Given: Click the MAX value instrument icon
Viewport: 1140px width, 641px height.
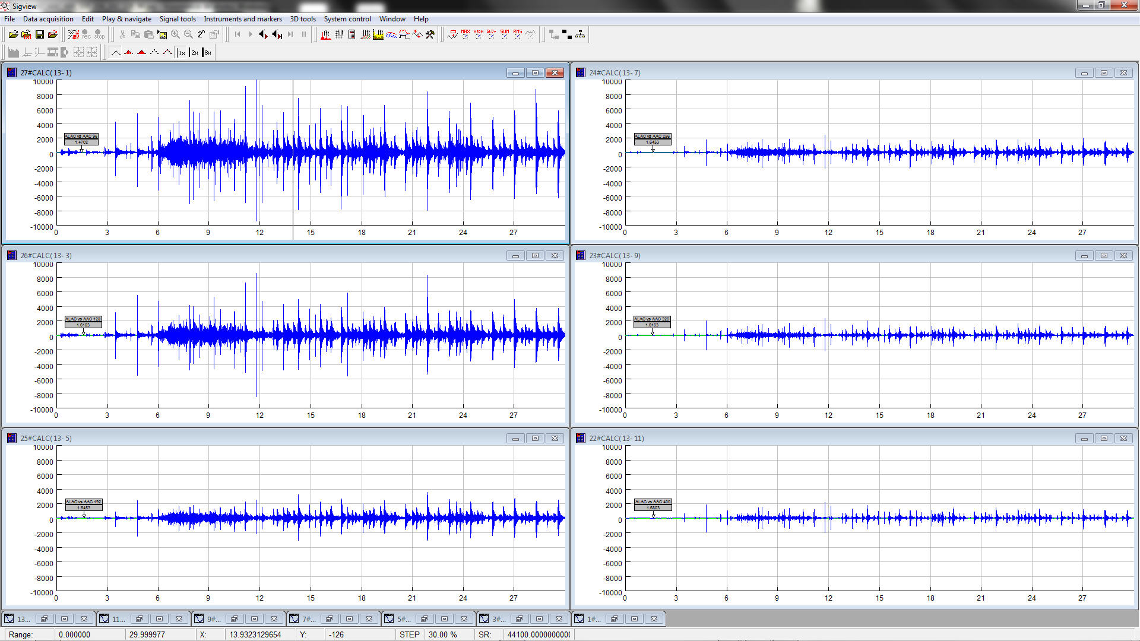Looking at the screenshot, I should [465, 34].
